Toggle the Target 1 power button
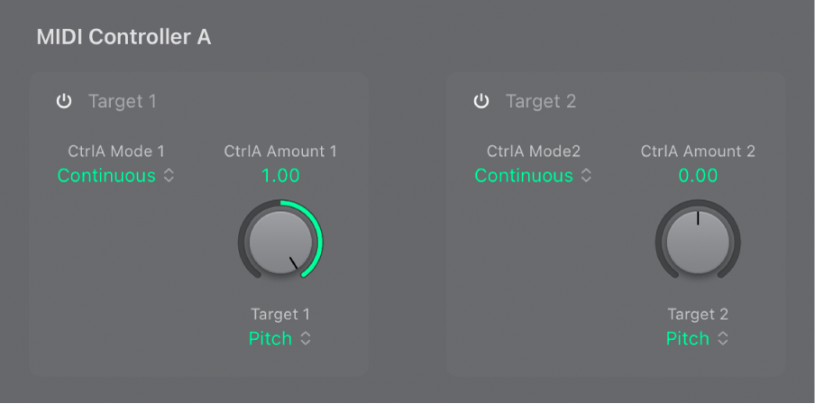815x404 pixels. (x=63, y=101)
